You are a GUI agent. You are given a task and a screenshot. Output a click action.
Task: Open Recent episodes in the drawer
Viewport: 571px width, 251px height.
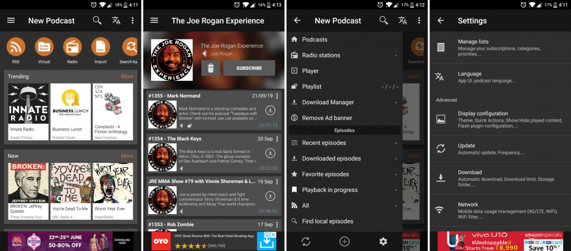[x=345, y=143]
